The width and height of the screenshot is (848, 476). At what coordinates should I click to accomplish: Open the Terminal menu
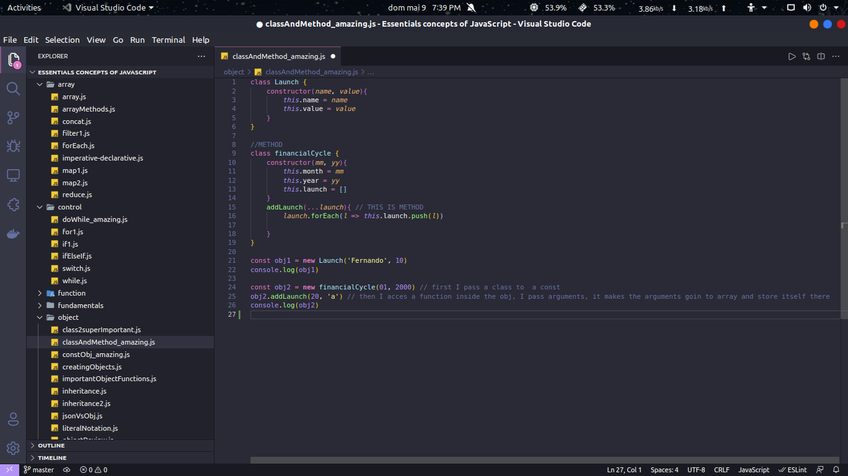[168, 40]
